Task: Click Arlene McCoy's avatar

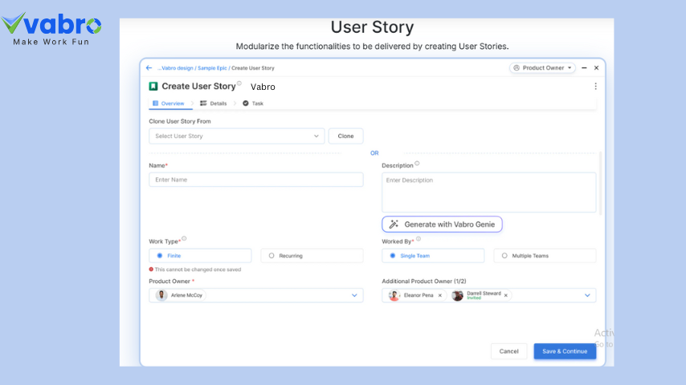Action: coord(161,295)
